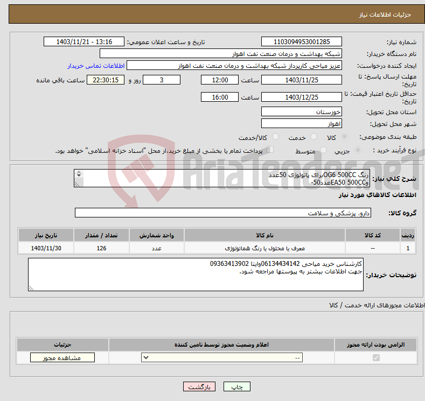The height and width of the screenshot is (401, 425).
Task: Click buyer organization name field
Action: pos(221,54)
